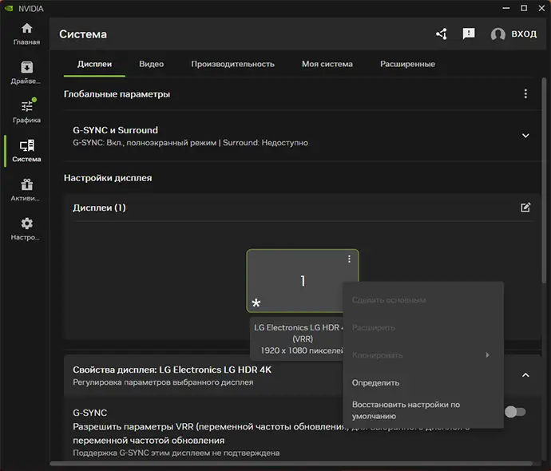Click the user avatar icon
The height and width of the screenshot is (471, 551).
pos(497,34)
